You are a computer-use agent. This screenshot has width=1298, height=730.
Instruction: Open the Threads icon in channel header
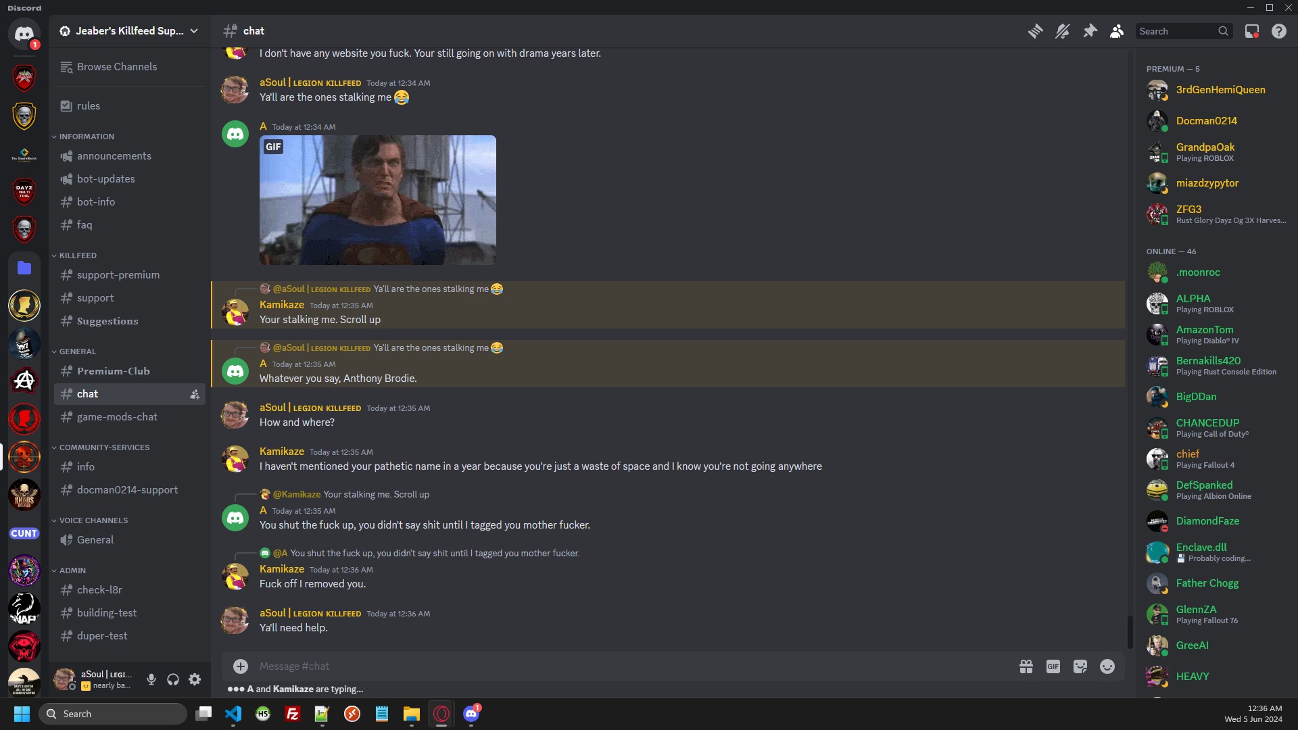click(x=1035, y=31)
